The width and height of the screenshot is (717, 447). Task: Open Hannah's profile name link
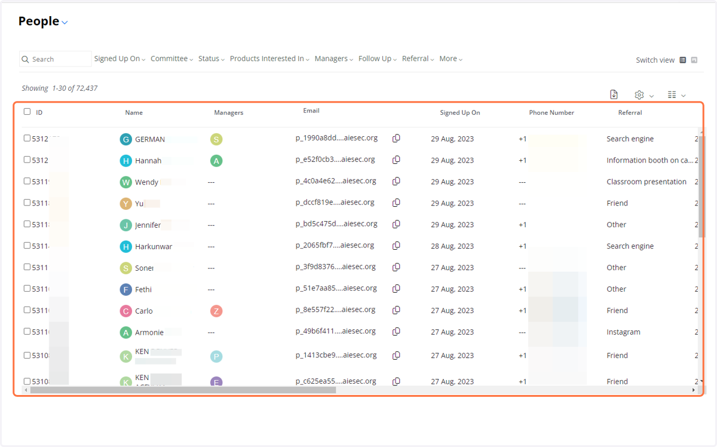click(x=148, y=161)
